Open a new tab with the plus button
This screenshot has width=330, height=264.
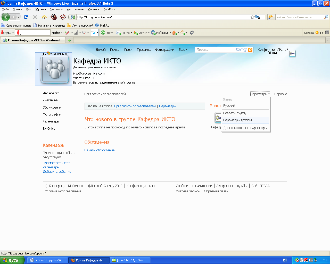tap(69, 40)
